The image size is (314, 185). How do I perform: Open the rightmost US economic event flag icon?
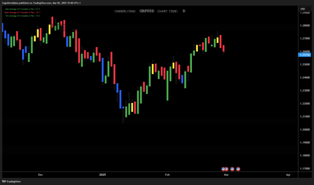pyautogui.click(x=238, y=169)
